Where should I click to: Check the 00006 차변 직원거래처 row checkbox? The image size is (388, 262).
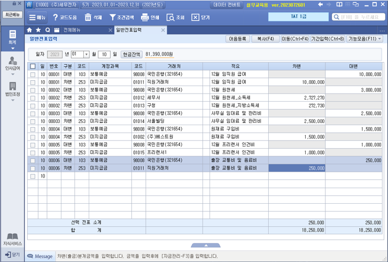tap(33, 168)
